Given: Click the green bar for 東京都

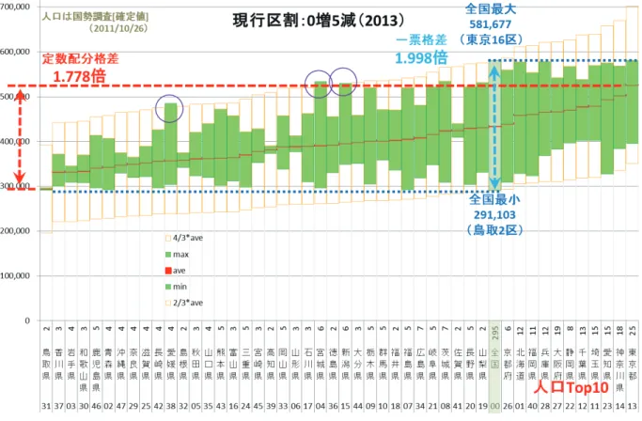Looking at the screenshot, I should pos(633,102).
